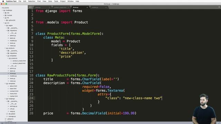The width and height of the screenshot is (221, 124).
Task: Collapse the trydjango root folder
Action: tap(2, 10)
